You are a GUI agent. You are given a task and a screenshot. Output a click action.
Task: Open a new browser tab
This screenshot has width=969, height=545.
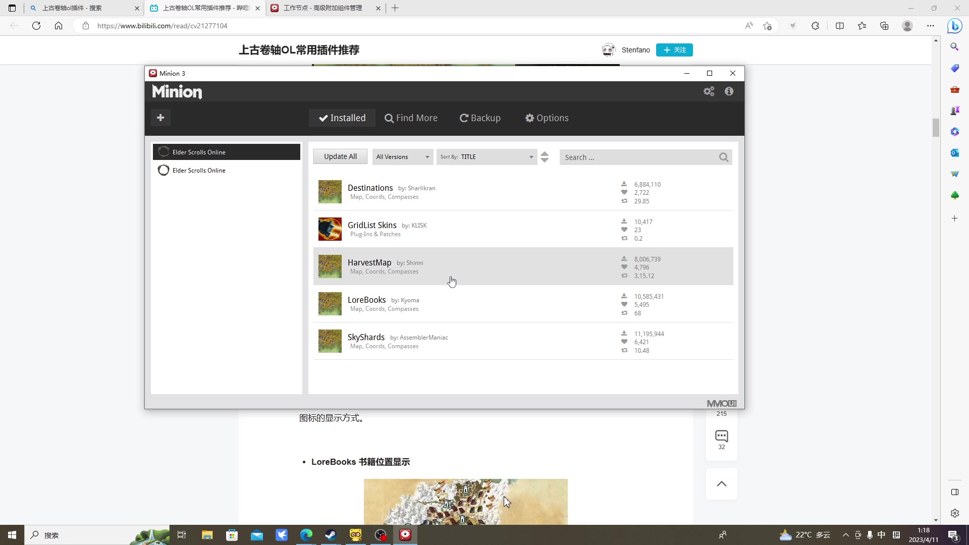(x=395, y=8)
